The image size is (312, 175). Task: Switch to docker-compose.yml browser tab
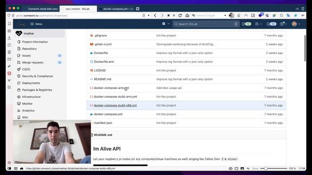[118, 9]
